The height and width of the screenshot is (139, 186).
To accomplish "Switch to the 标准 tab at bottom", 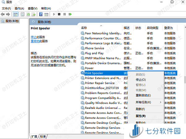I will (x=43, y=137).
